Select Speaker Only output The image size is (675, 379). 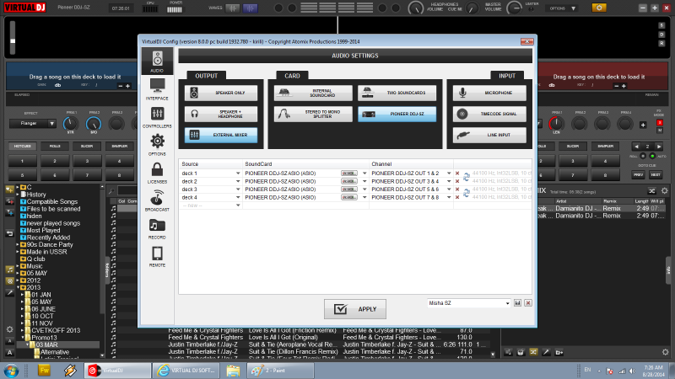(222, 93)
